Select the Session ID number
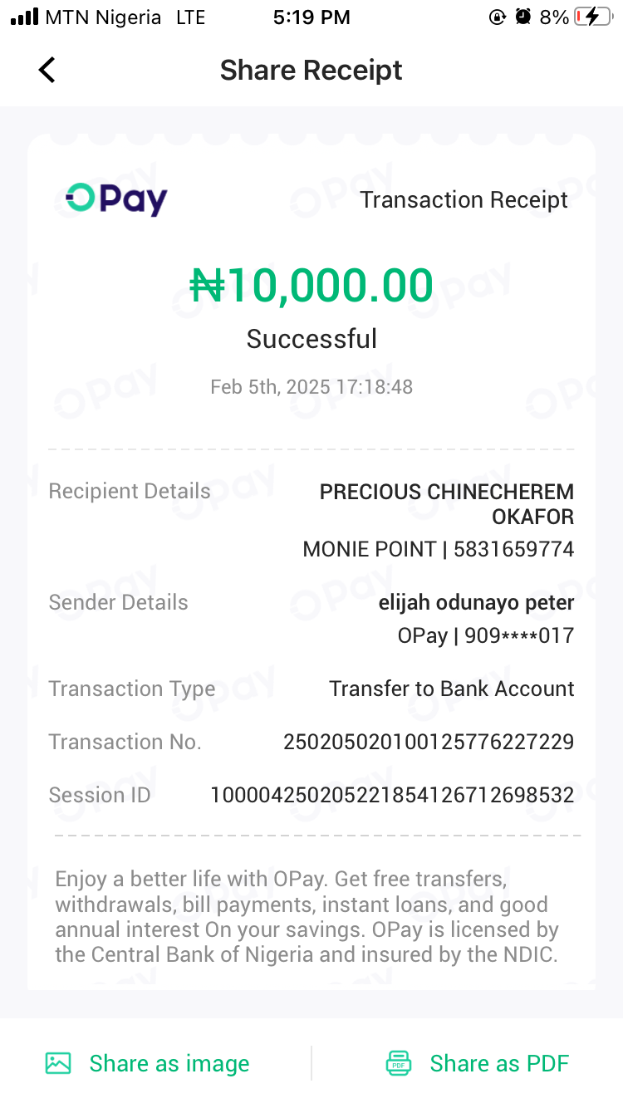The height and width of the screenshot is (1108, 623). pos(392,795)
